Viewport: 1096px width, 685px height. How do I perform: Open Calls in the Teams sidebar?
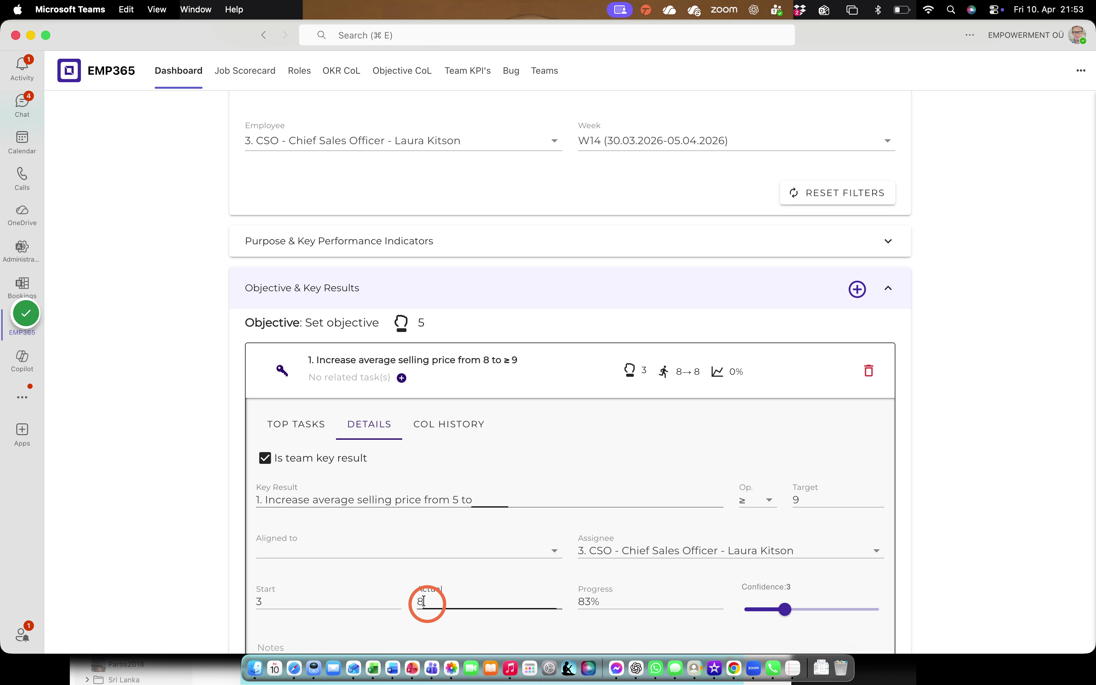(22, 179)
